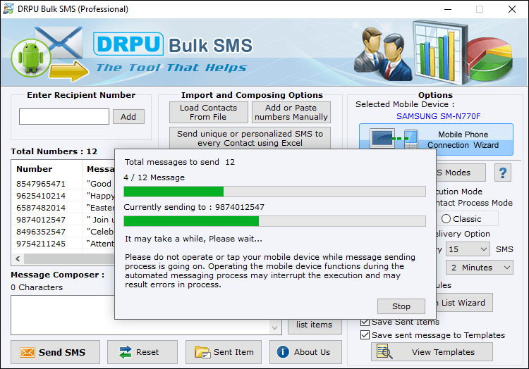Select row with number 8547965471
Screen dimensions: 529x369
64,184
